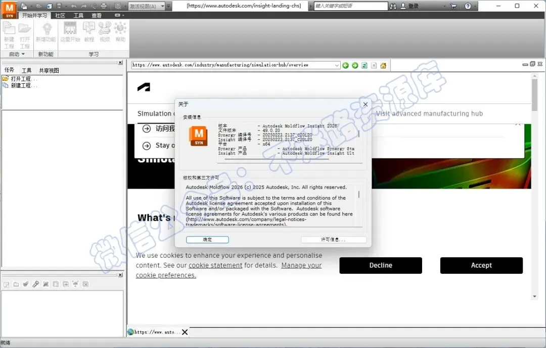Select the 开始并学习 ribbon tab

pyautogui.click(x=34, y=15)
